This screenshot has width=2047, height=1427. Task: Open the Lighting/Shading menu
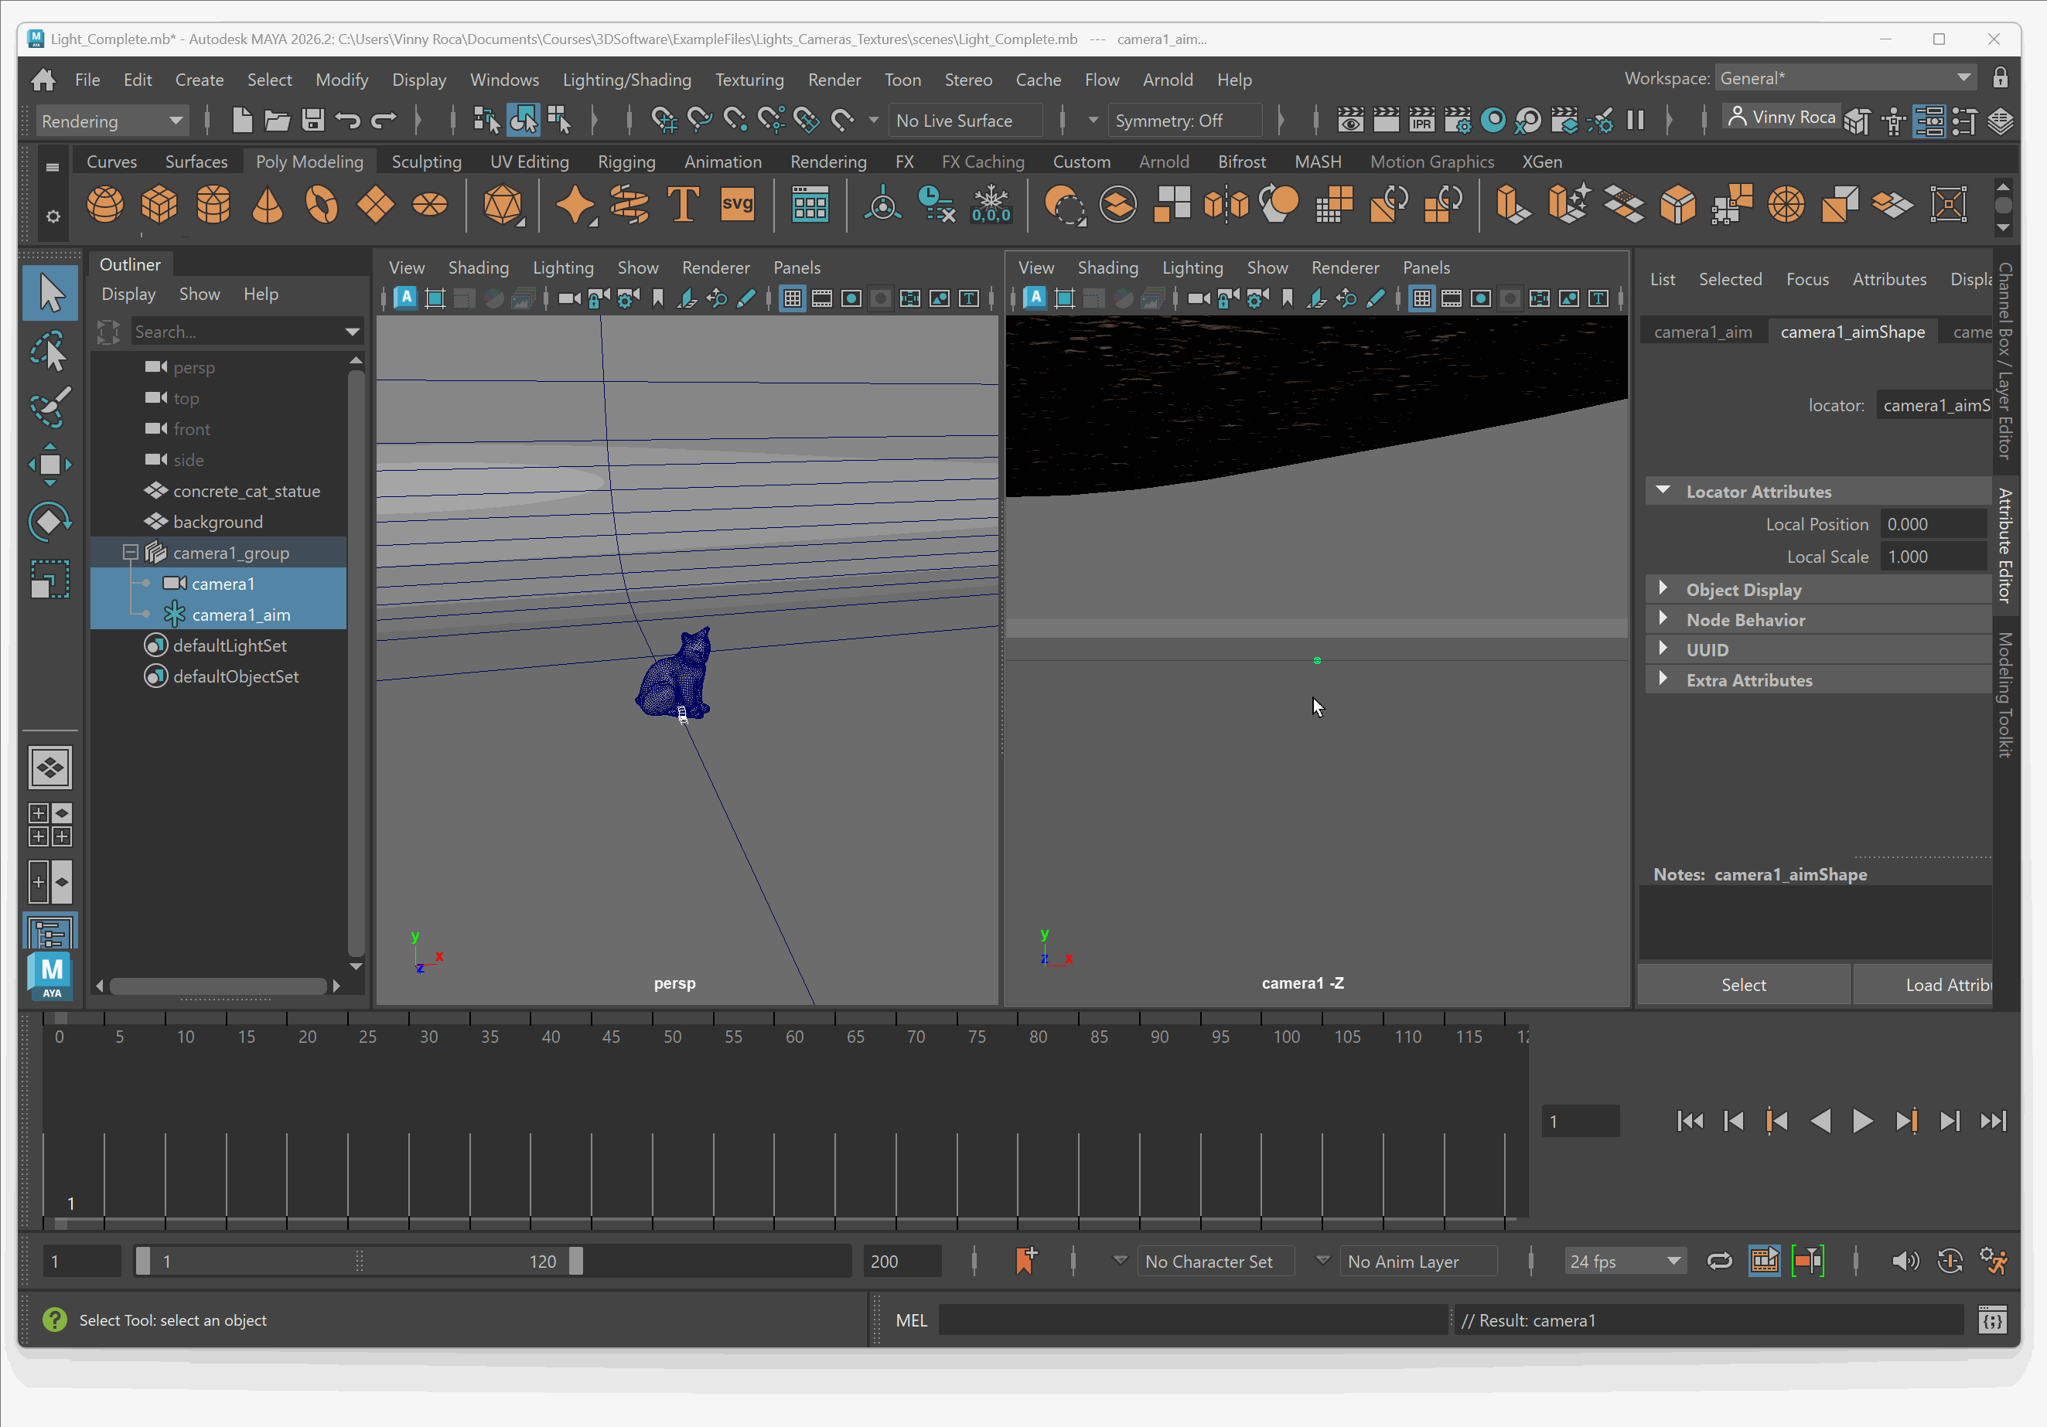[x=626, y=80]
